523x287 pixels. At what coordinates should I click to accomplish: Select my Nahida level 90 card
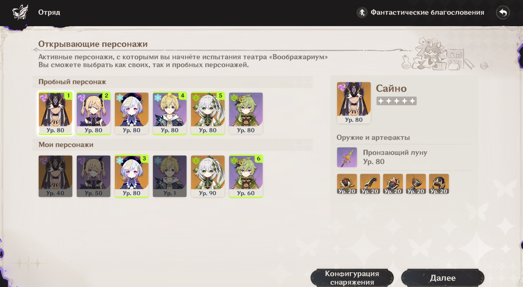tap(208, 176)
